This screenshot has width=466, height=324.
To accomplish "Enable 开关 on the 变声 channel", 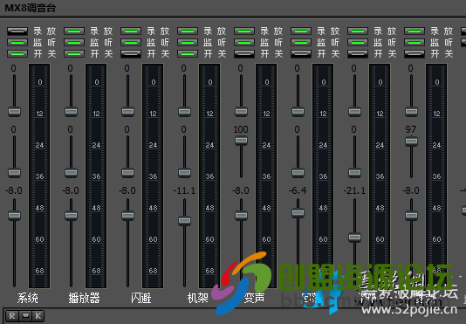I will click(244, 53).
